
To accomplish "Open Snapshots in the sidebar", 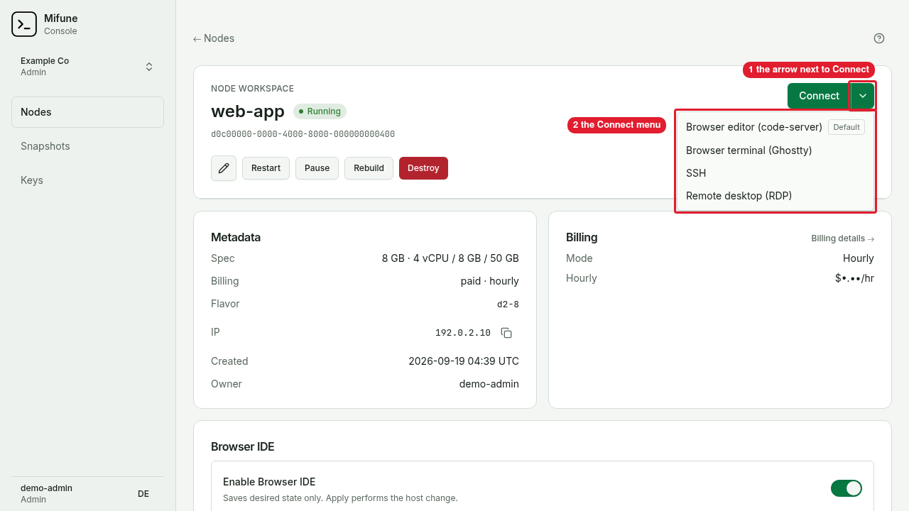I will [87, 146].
